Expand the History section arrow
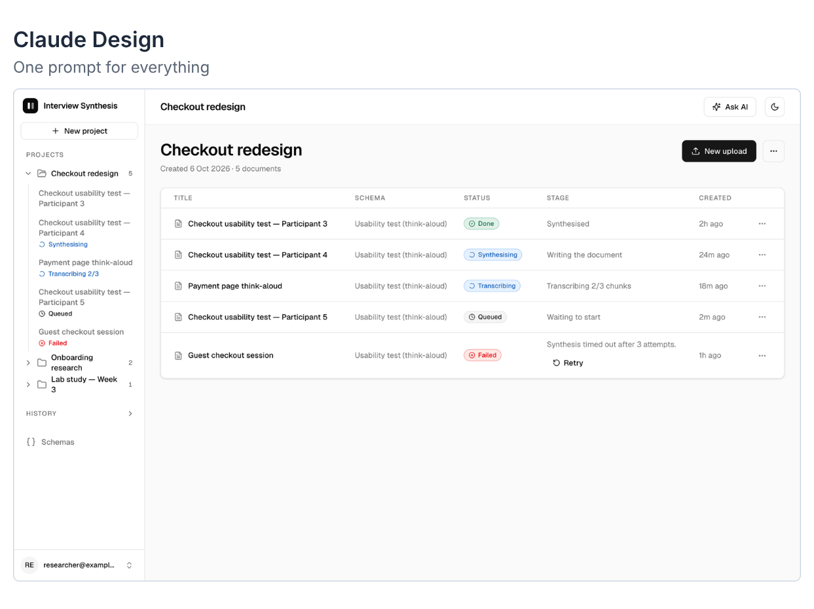Viewport: 814px width, 609px height. click(130, 413)
